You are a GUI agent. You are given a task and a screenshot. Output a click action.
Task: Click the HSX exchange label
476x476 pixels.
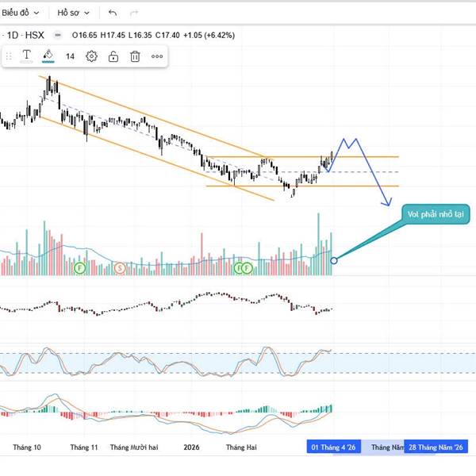(x=35, y=35)
